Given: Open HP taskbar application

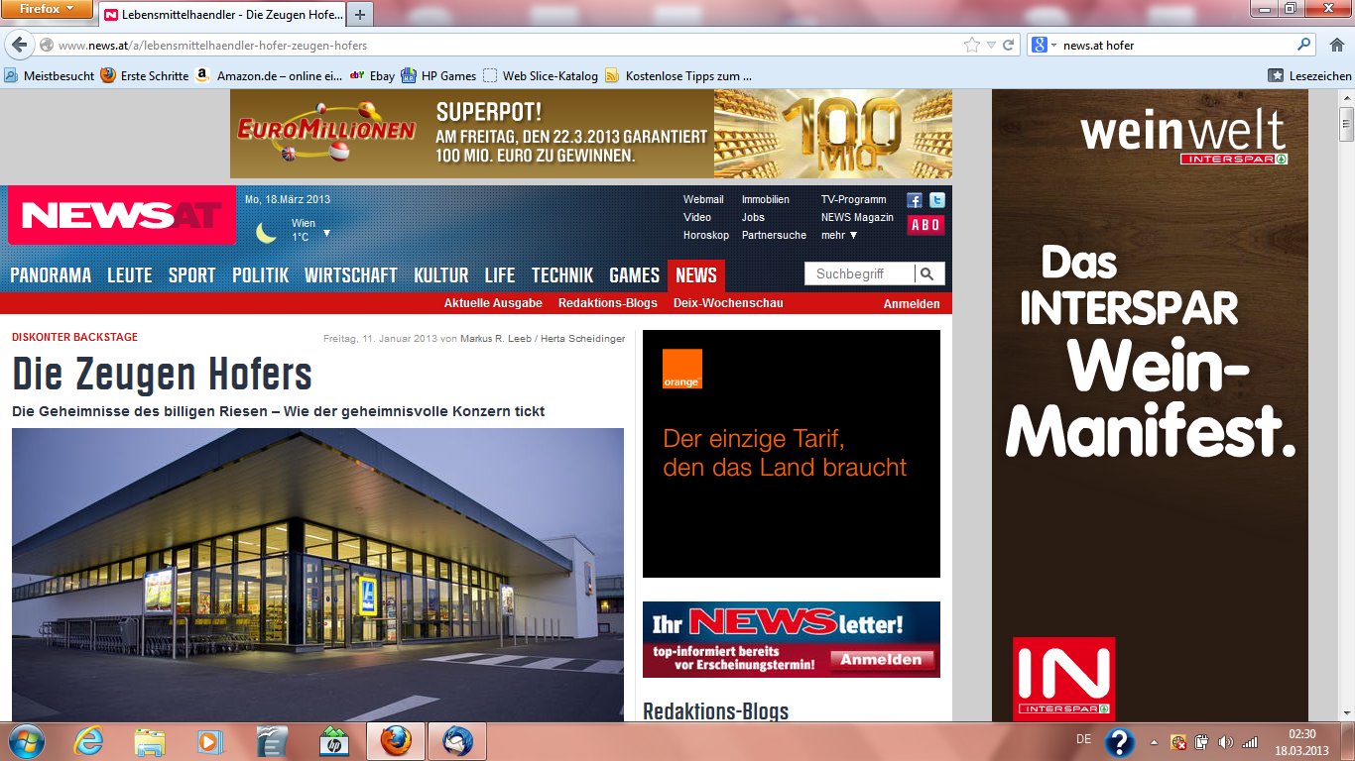Looking at the screenshot, I should 332,741.
